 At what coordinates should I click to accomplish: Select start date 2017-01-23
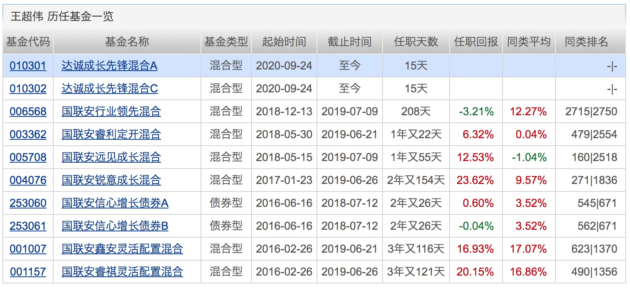(x=284, y=180)
